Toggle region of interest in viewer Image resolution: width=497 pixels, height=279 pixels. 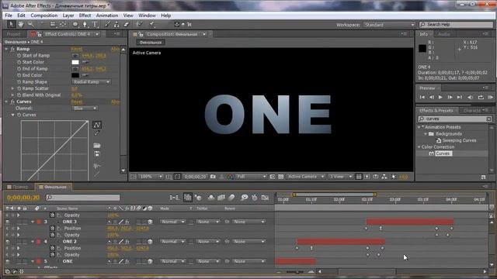tap(273, 177)
